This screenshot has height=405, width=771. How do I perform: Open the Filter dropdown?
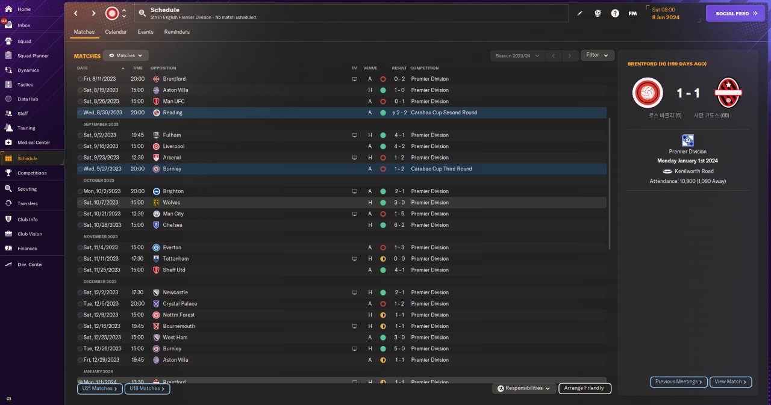(598, 55)
